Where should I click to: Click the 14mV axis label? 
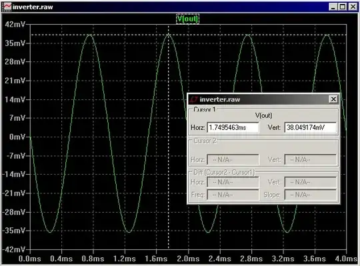15,99
